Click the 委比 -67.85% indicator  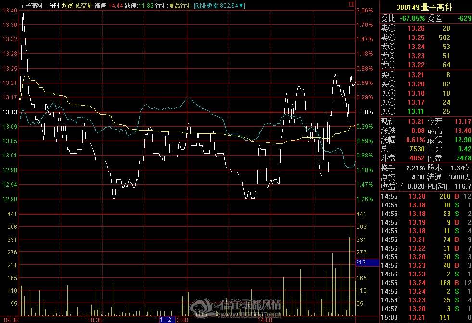(x=403, y=18)
